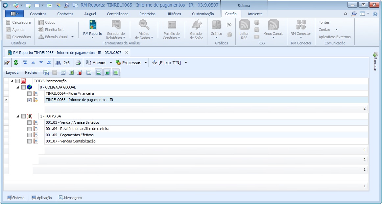This screenshot has width=382, height=204.
Task: Launch Gerador de Saída
Action: [196, 29]
